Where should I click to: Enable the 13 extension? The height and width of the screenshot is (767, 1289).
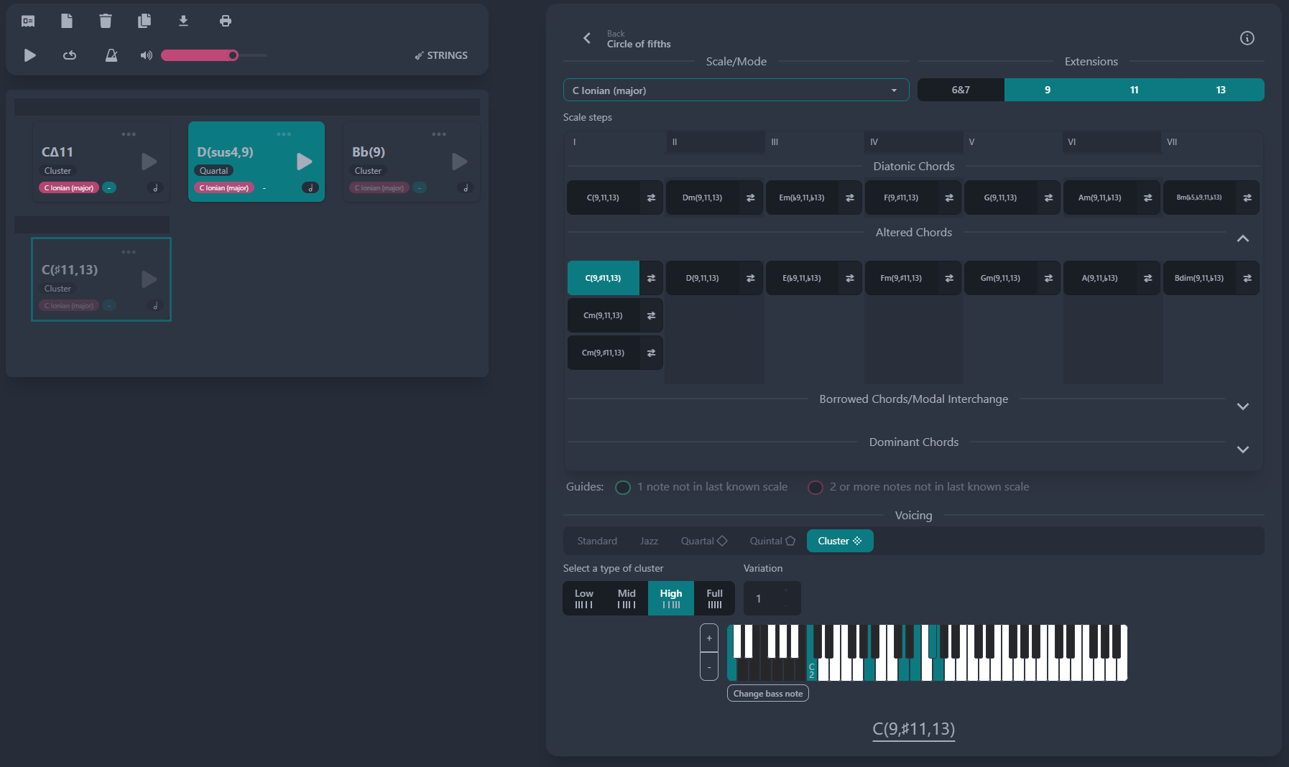click(1221, 89)
